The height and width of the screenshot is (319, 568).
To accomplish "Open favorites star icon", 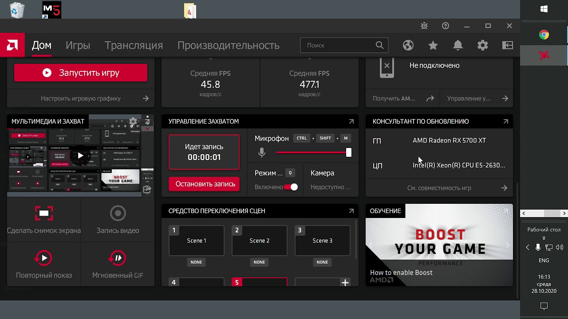I will click(x=433, y=45).
